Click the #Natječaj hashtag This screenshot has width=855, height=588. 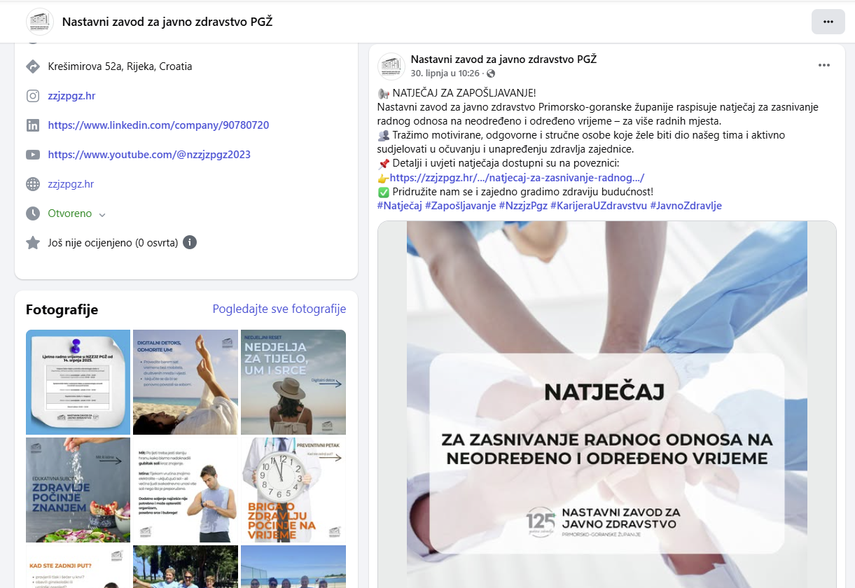point(399,206)
